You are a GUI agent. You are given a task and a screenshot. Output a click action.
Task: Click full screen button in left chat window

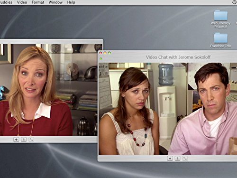(x=31, y=140)
